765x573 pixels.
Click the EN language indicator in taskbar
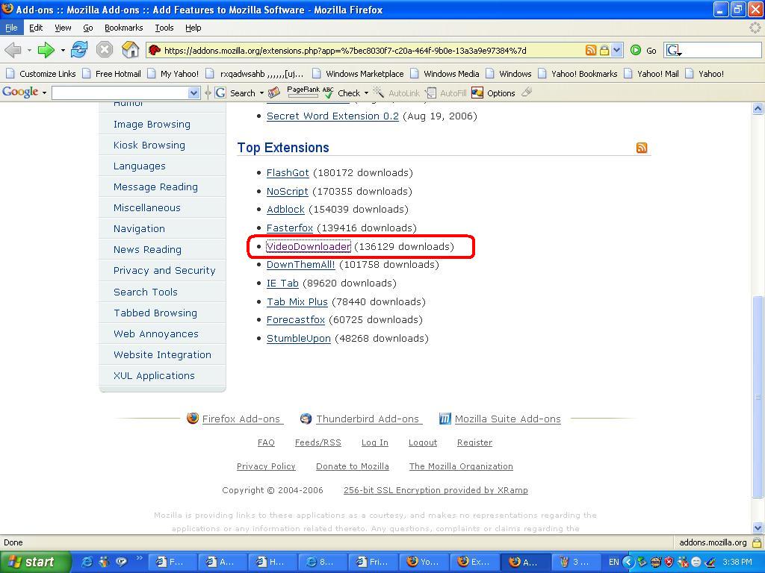pos(613,562)
